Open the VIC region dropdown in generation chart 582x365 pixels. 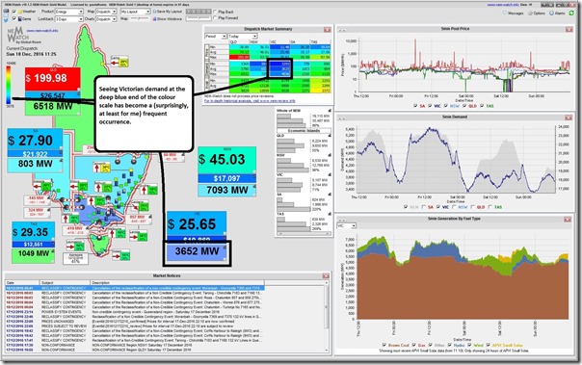(346, 225)
